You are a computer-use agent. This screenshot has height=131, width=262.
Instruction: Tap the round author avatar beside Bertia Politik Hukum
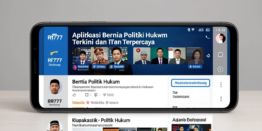[x=55, y=86]
